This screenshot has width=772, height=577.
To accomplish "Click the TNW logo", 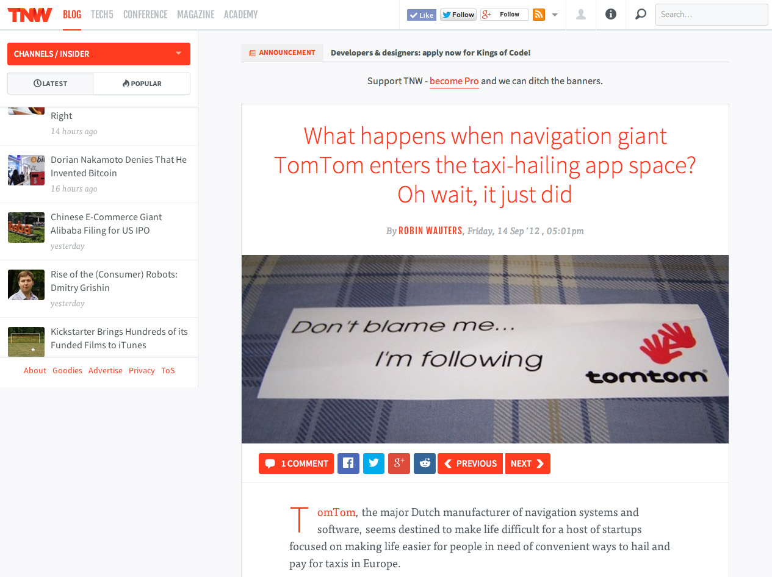I will coord(30,15).
